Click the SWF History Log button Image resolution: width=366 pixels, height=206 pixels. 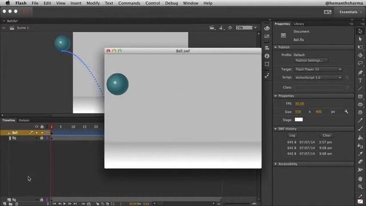click(292, 136)
